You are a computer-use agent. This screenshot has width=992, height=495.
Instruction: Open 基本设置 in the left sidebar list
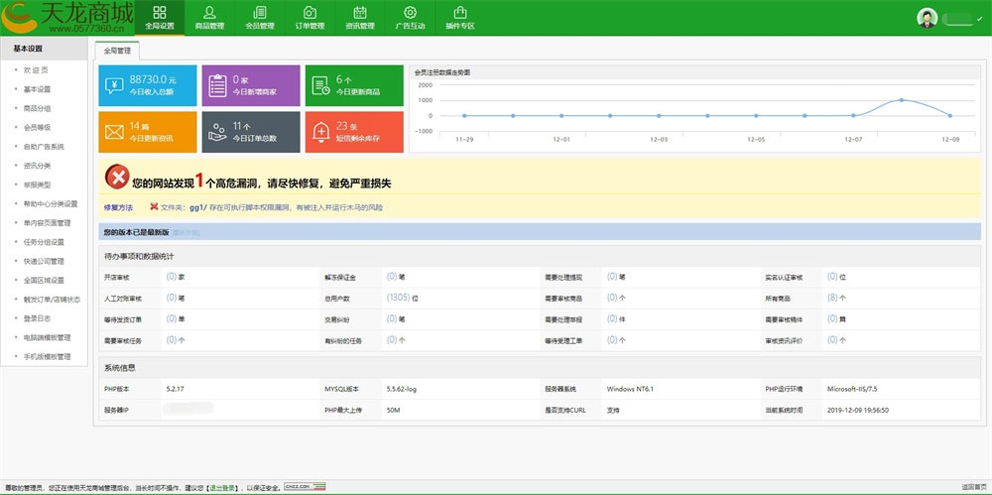tap(37, 89)
